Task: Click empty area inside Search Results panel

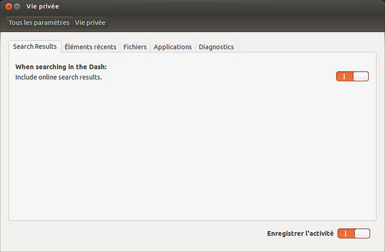Action: coord(193,147)
